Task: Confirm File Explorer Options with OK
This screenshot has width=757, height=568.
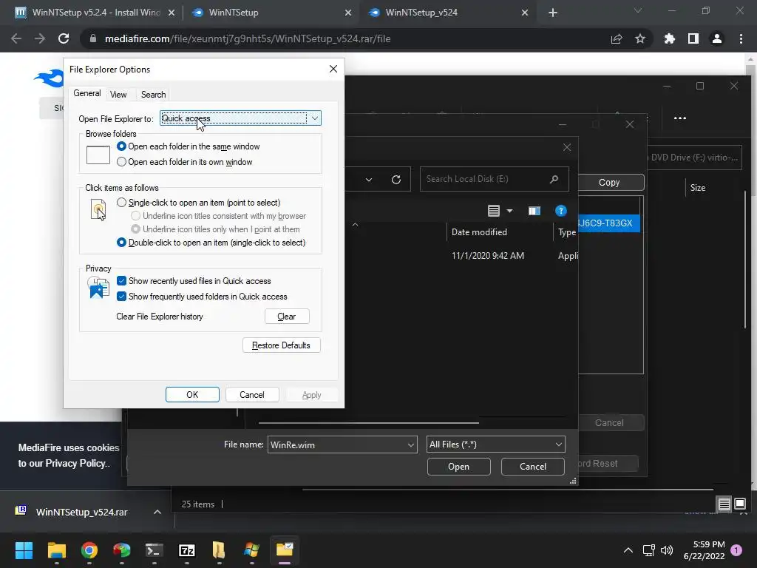Action: [x=192, y=395]
